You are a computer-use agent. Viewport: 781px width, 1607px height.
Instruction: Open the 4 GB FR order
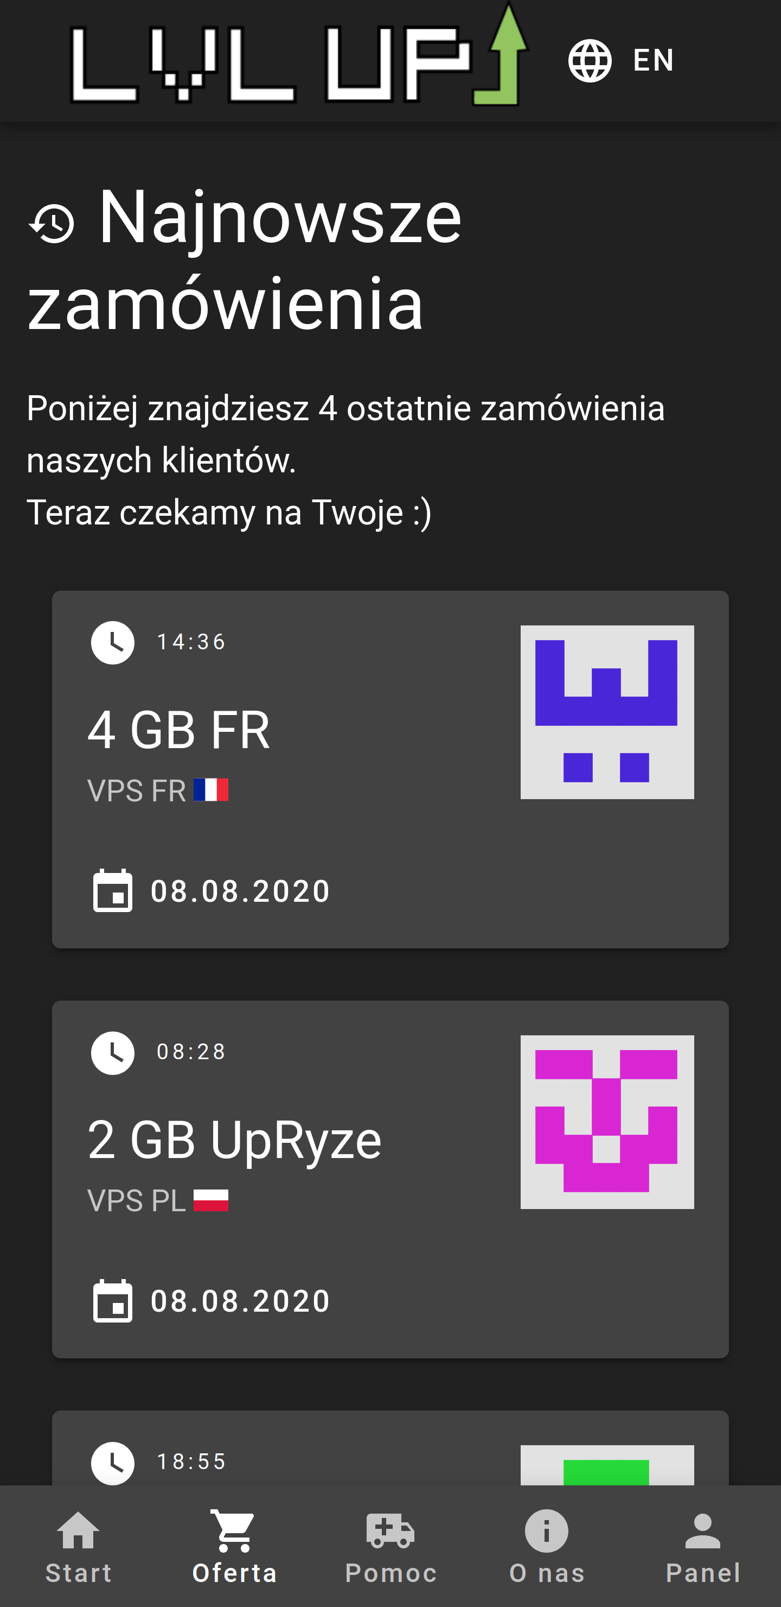(179, 729)
